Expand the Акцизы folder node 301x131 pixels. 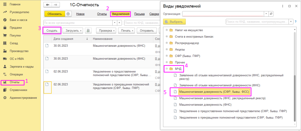click(166, 49)
